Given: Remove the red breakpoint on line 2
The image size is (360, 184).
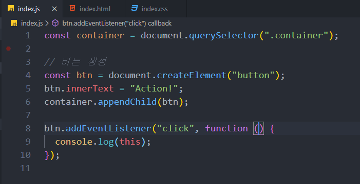Looking at the screenshot, I should click(x=9, y=49).
